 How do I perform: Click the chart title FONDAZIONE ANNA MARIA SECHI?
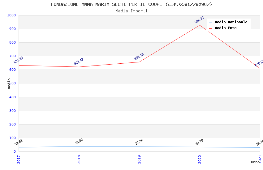coord(131,4)
